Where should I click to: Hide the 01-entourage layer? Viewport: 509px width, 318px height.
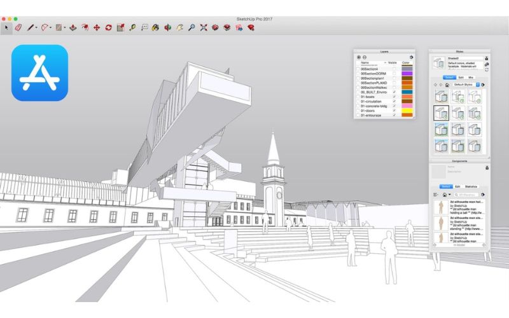(394, 115)
